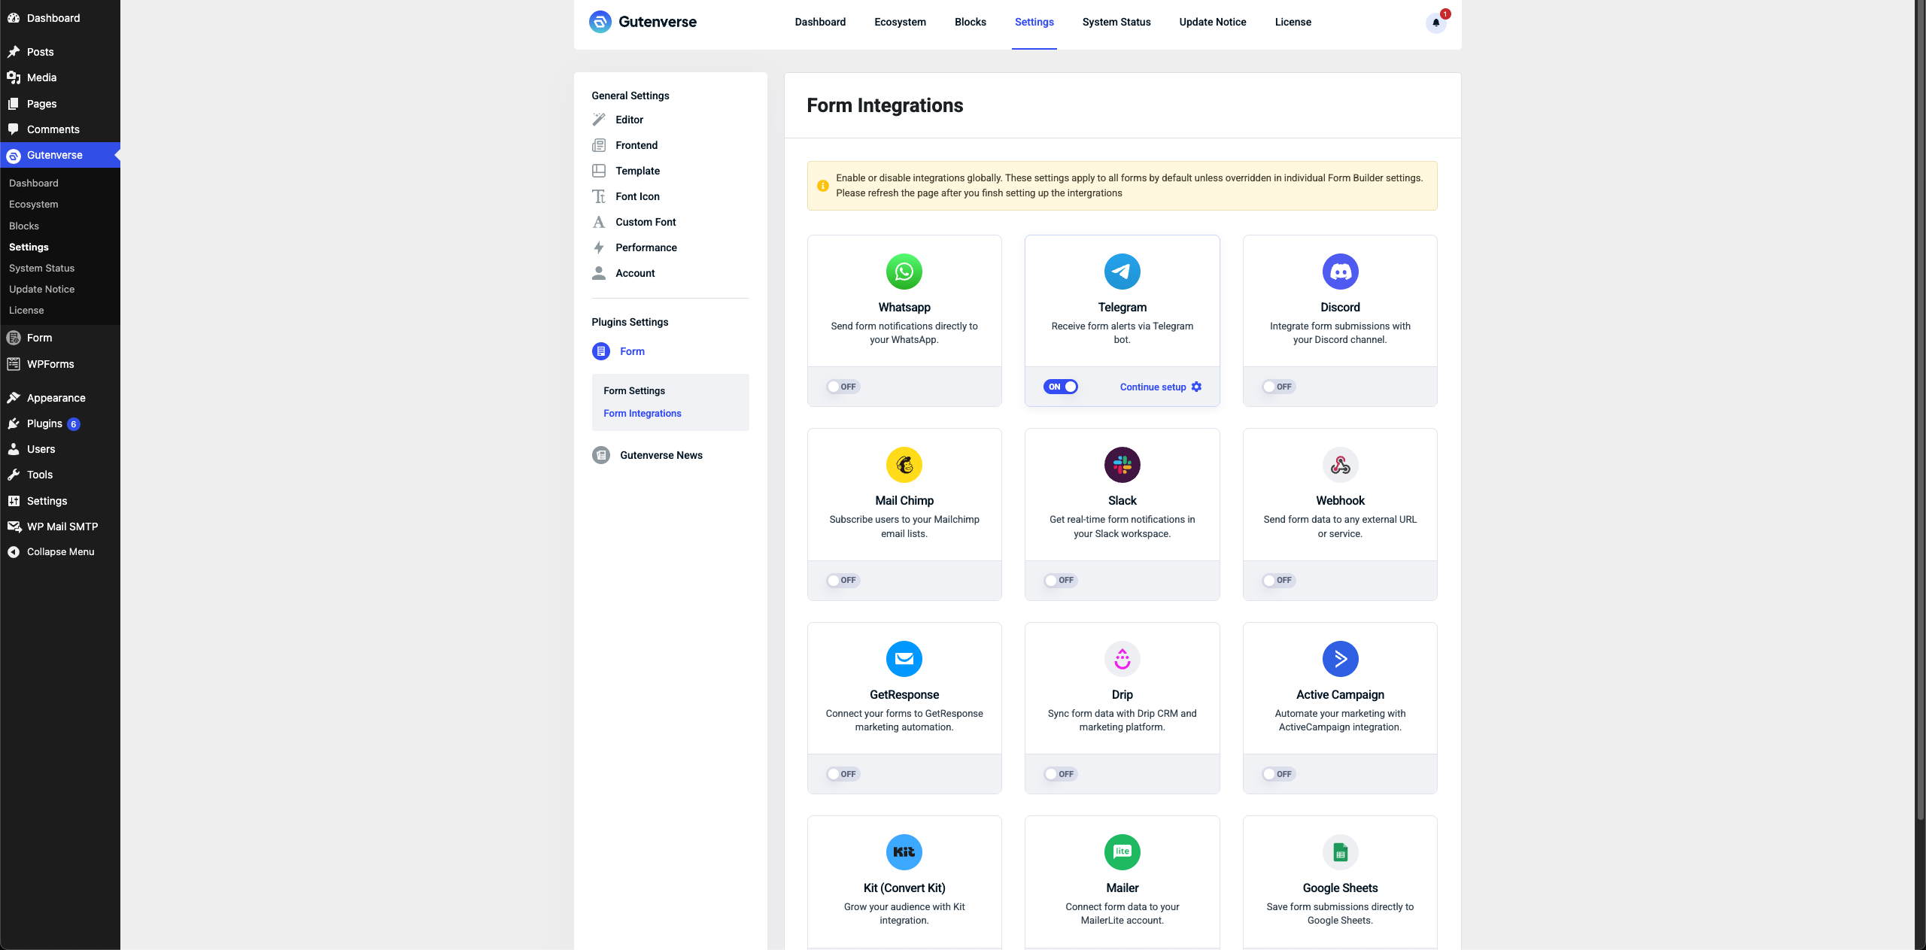Open the Pages menu in WordPress sidebar
The width and height of the screenshot is (1926, 950).
click(60, 104)
